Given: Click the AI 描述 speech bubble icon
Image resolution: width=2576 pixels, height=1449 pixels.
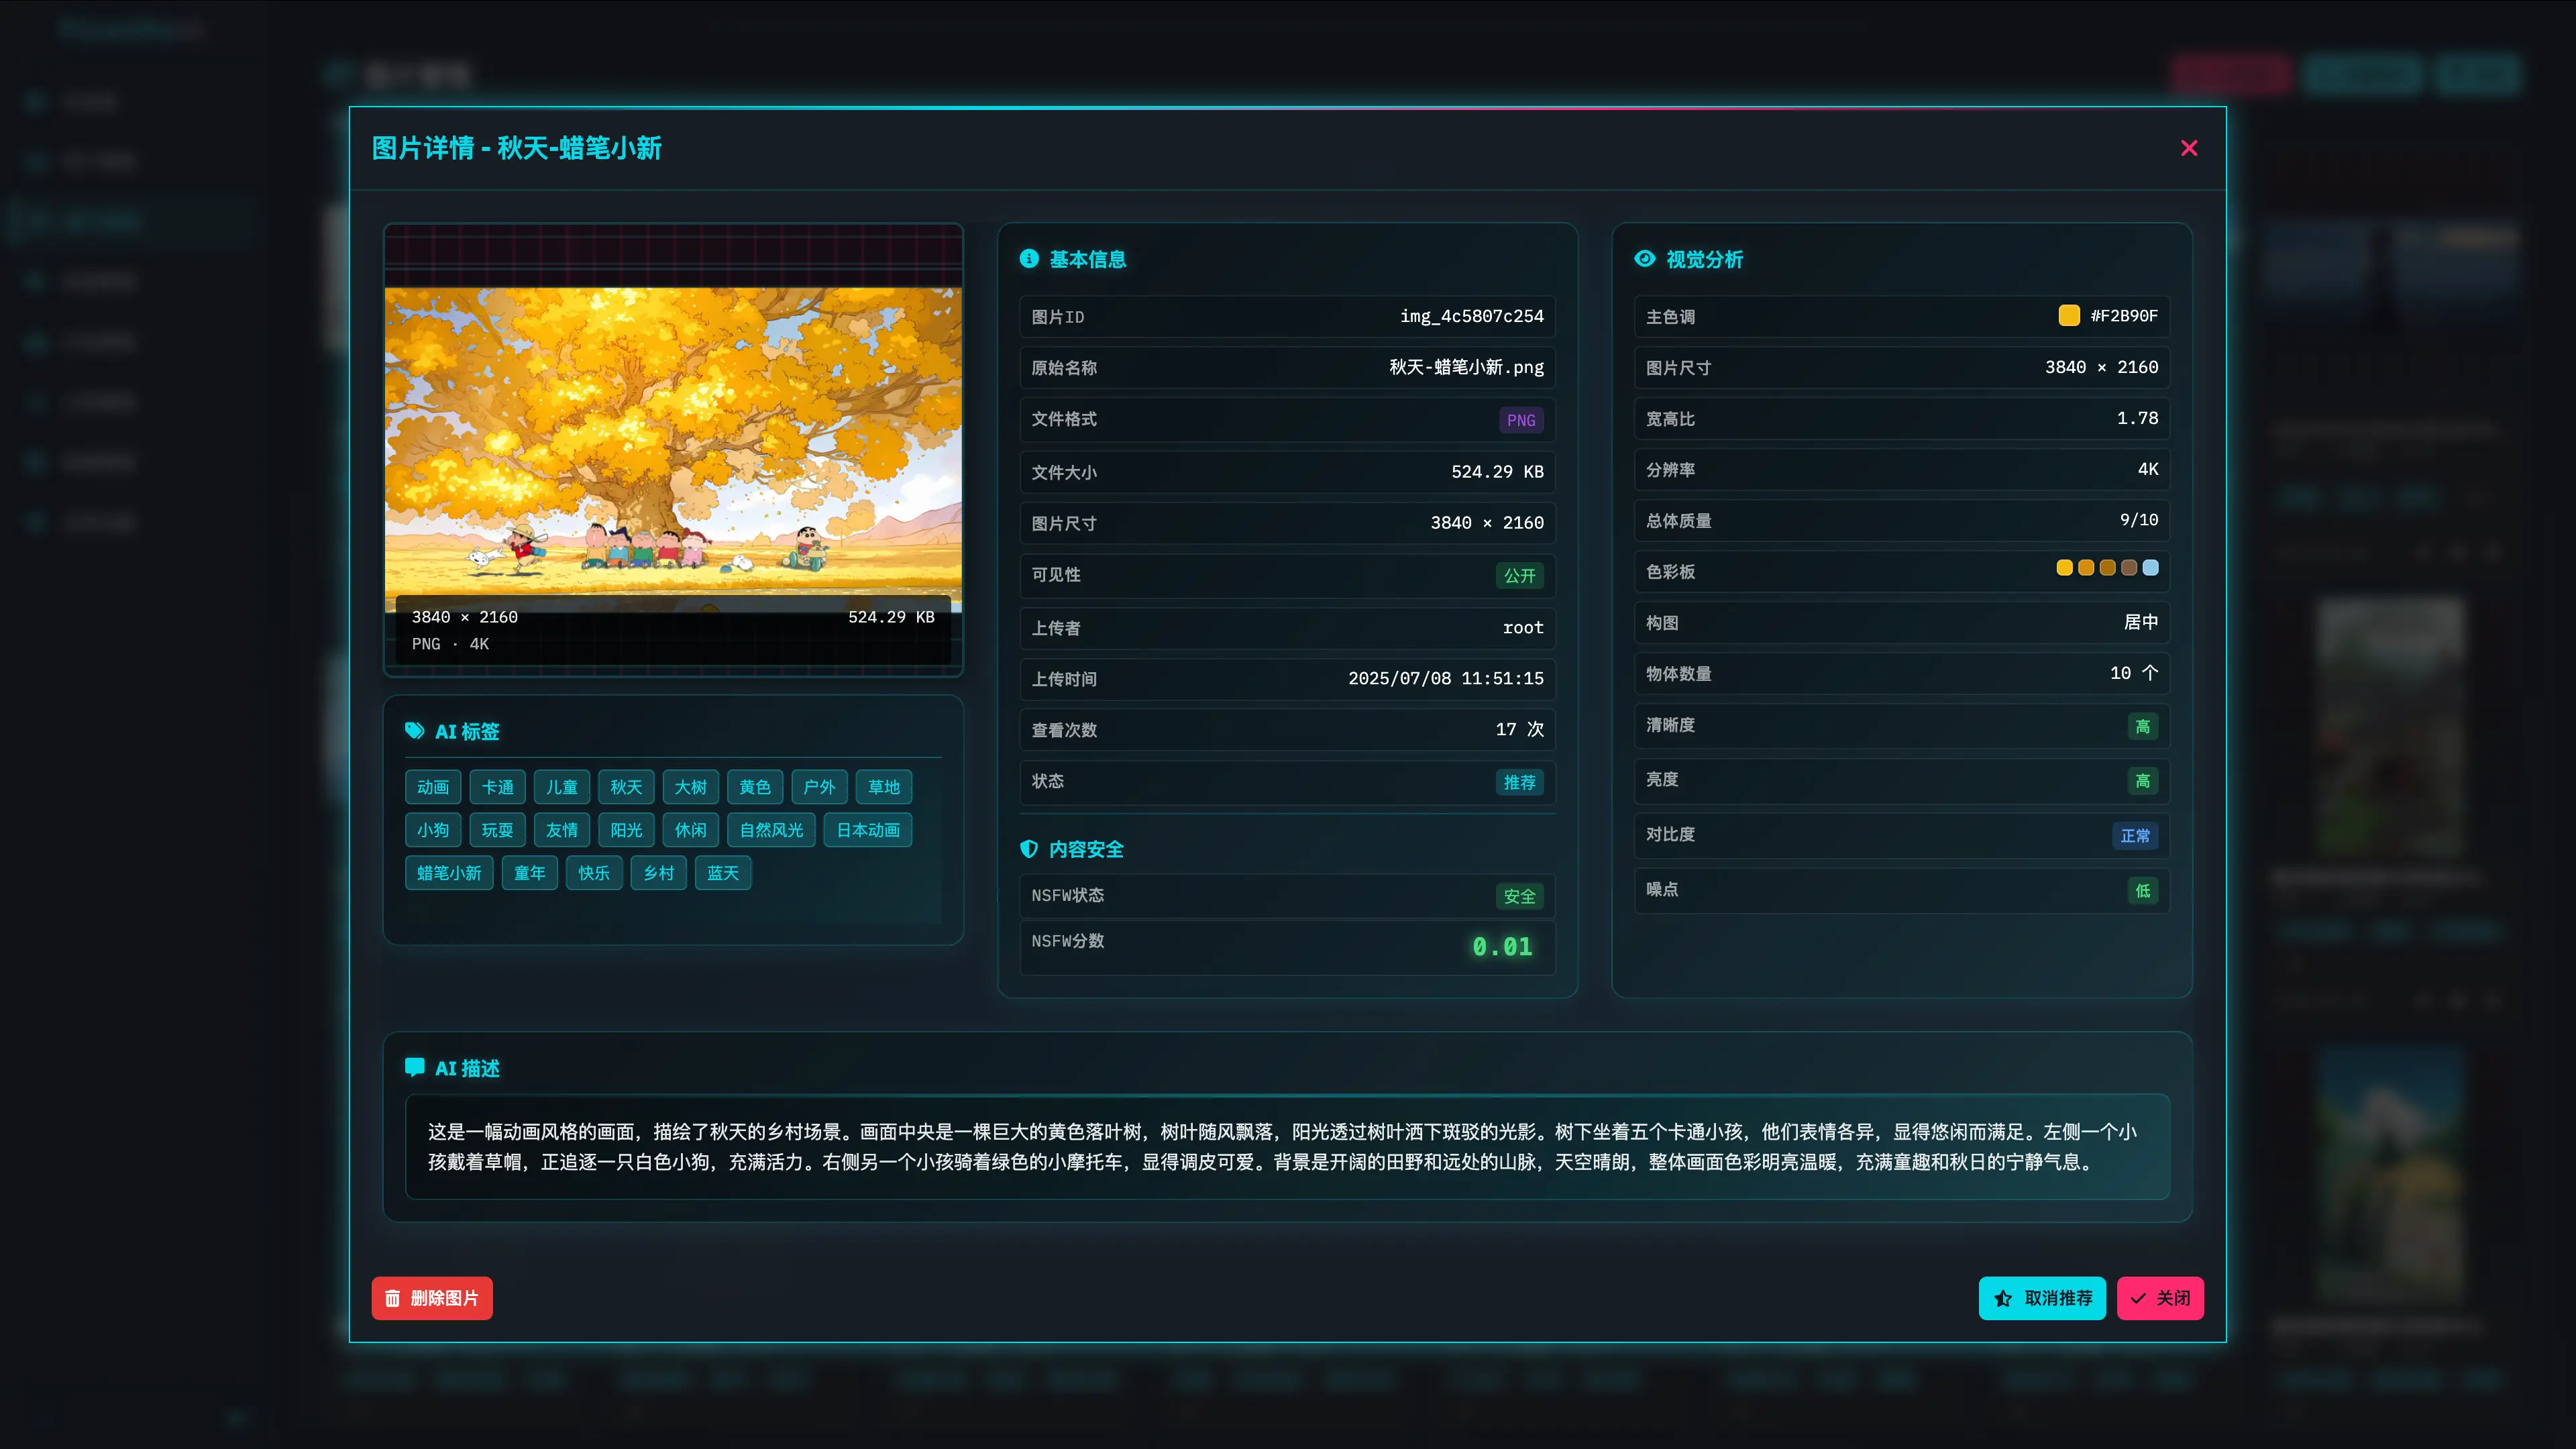Looking at the screenshot, I should click(415, 1067).
